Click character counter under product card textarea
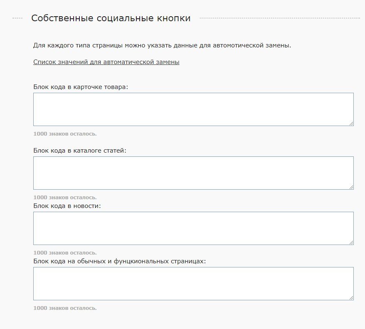Viewport: 365px width, 329px height. (x=65, y=134)
